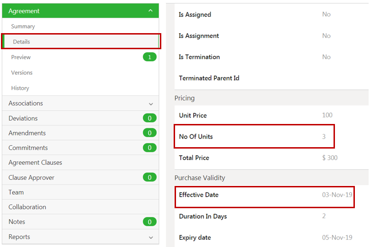
Task: View the agreement History
Action: click(x=20, y=88)
